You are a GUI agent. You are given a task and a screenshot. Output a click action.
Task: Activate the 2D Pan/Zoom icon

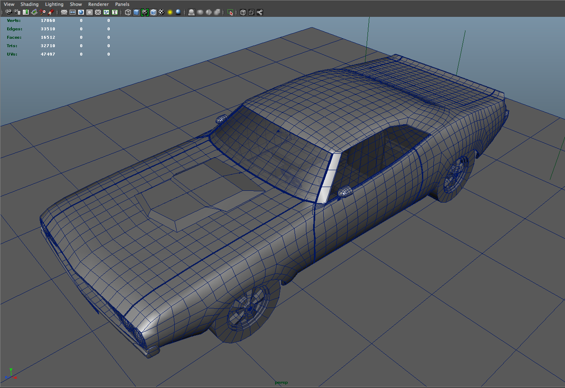tap(43, 12)
